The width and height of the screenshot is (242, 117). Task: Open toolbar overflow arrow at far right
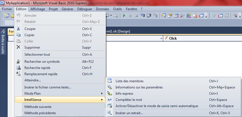(240, 16)
